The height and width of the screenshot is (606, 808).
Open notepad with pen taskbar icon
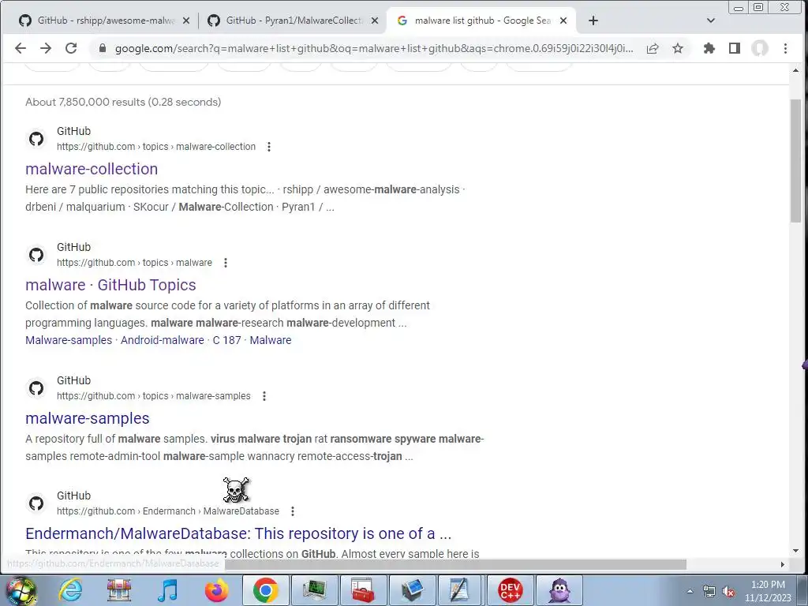tap(458, 590)
